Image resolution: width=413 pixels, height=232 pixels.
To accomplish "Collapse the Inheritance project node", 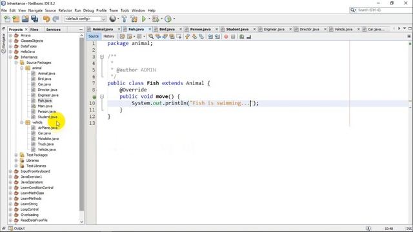I will (10, 57).
